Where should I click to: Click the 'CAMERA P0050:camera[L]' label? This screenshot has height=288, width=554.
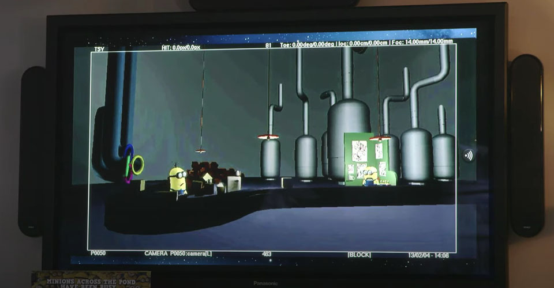[x=178, y=253]
